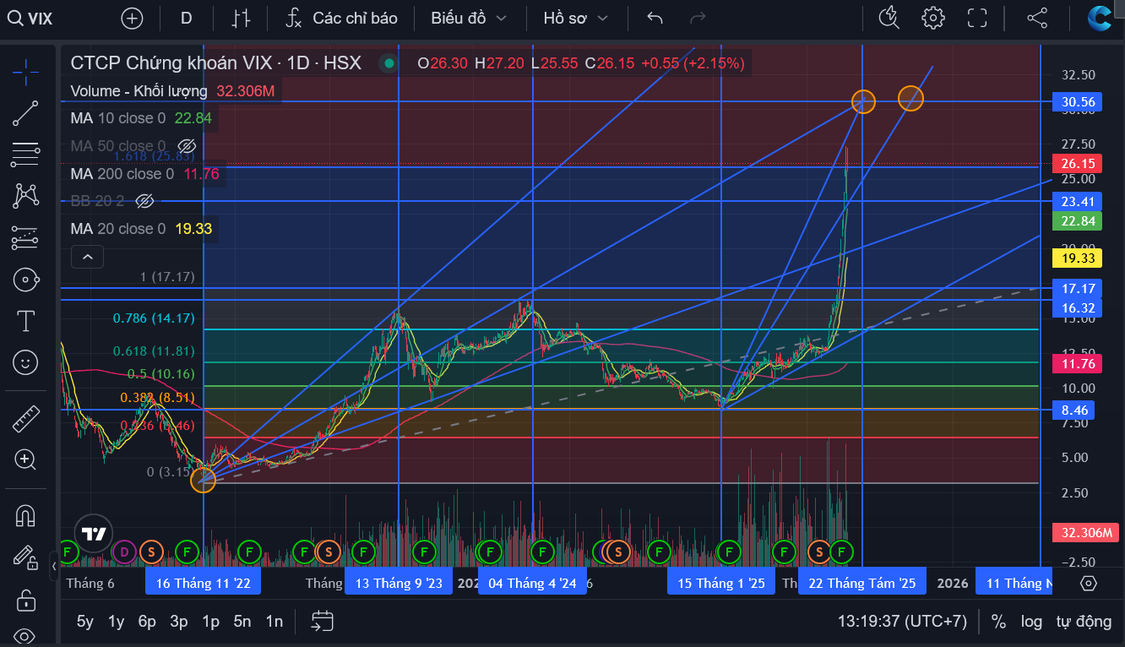Select the crosshair cursor tool
The image size is (1125, 647).
[26, 72]
